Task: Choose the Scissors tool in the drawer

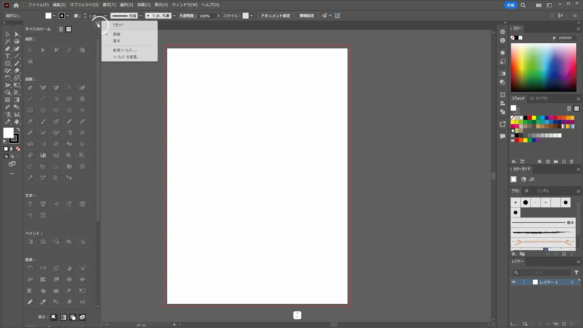Action: coord(82,302)
